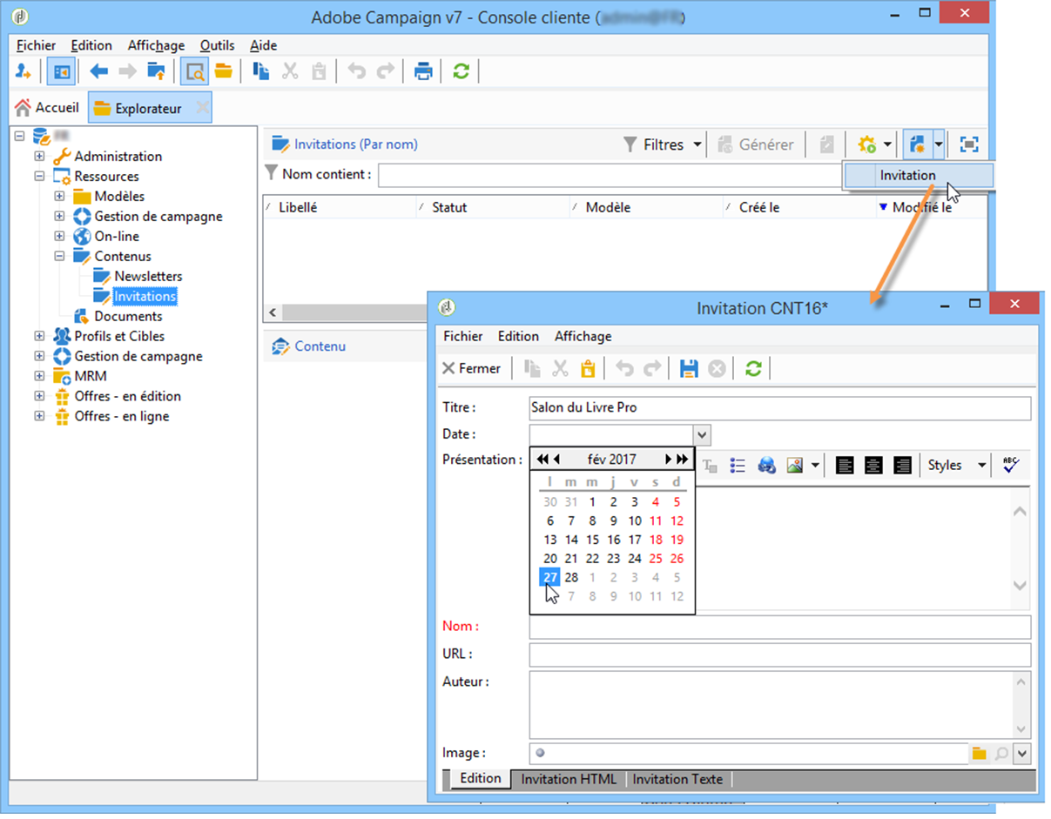
Task: Open the Styles dropdown in editor
Action: point(956,466)
